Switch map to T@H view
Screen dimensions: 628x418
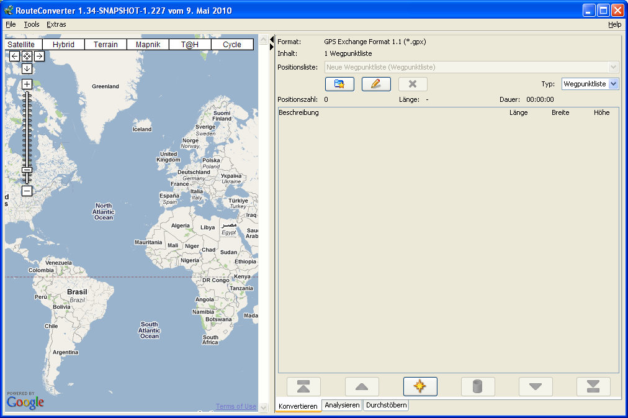click(190, 45)
